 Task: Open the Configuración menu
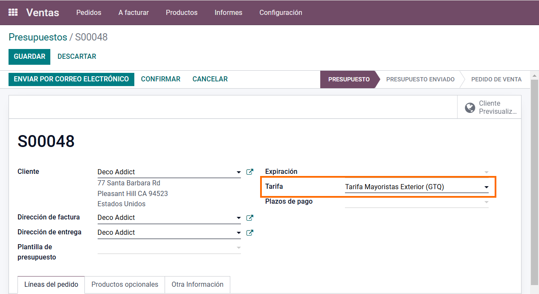pyautogui.click(x=281, y=12)
